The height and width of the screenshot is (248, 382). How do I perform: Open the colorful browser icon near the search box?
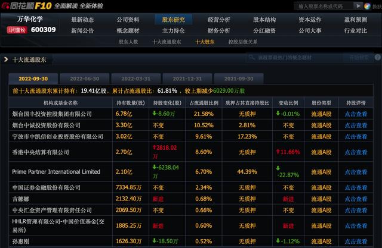pyautogui.click(x=367, y=6)
